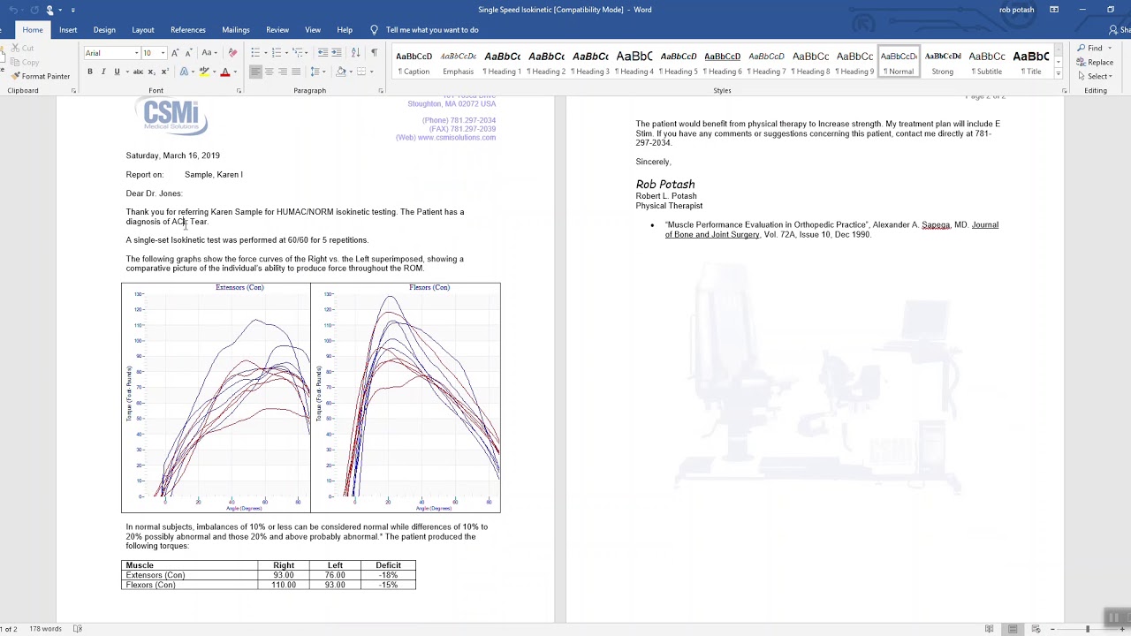Image resolution: width=1131 pixels, height=636 pixels.
Task: Switch to Read Mode view in status bar
Action: 990,629
